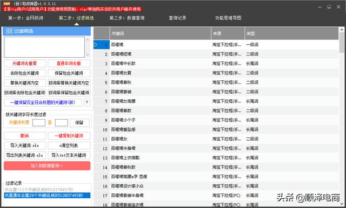Screen dimensions: 346x208
Task: Click 导入txt文本关键词 button
Action: (69, 155)
